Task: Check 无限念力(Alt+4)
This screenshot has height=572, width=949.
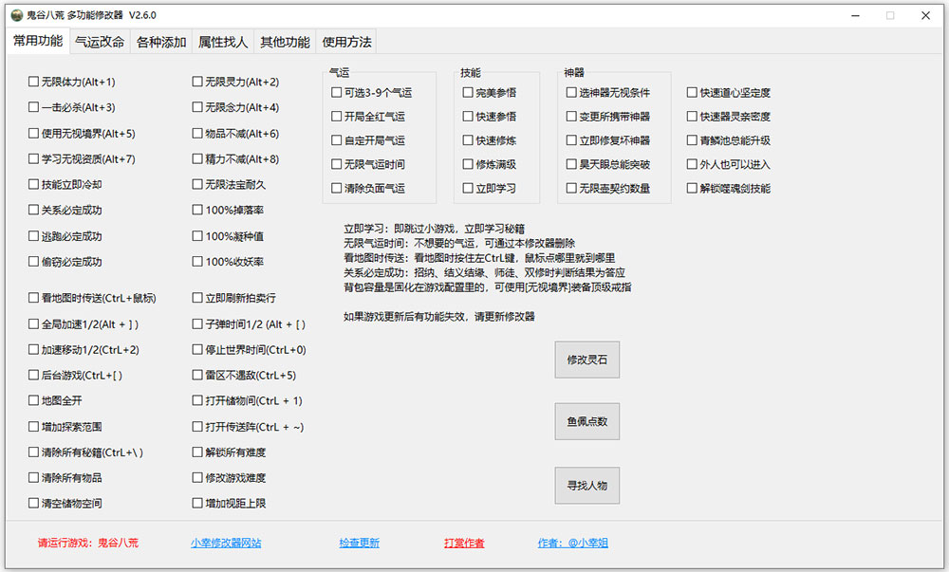Action: (235, 107)
